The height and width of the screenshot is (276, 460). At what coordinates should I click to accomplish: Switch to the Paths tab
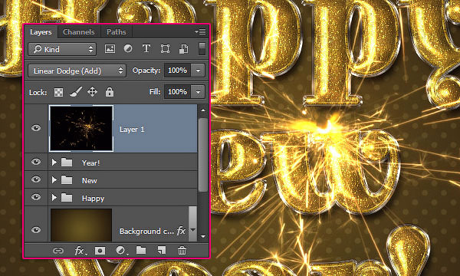point(117,31)
